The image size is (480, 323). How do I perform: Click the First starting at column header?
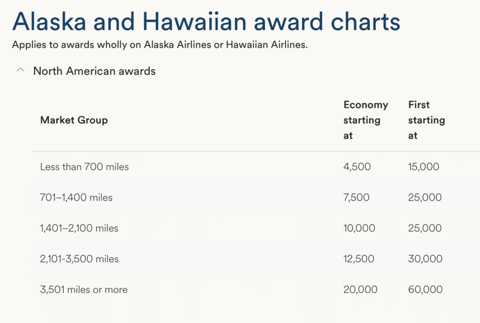[x=426, y=120]
